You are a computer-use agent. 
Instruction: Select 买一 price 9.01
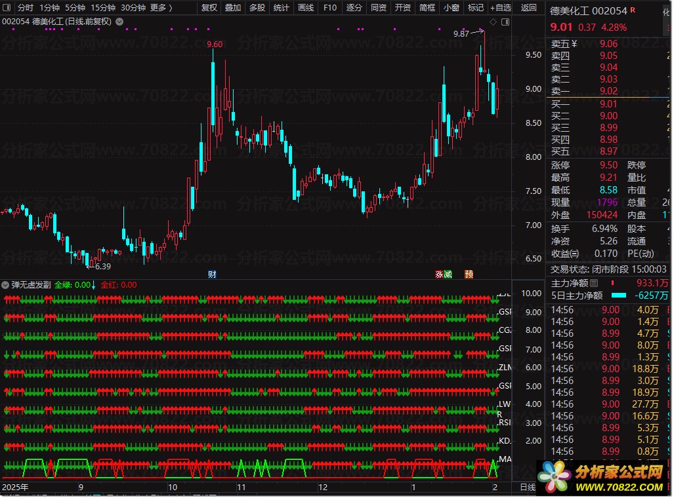tap(608, 104)
